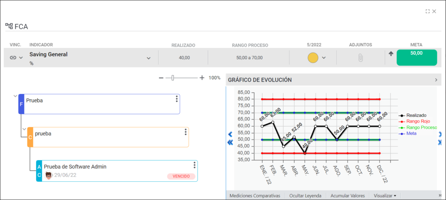
Task: Click the zoom-out minus icon
Action: click(161, 78)
